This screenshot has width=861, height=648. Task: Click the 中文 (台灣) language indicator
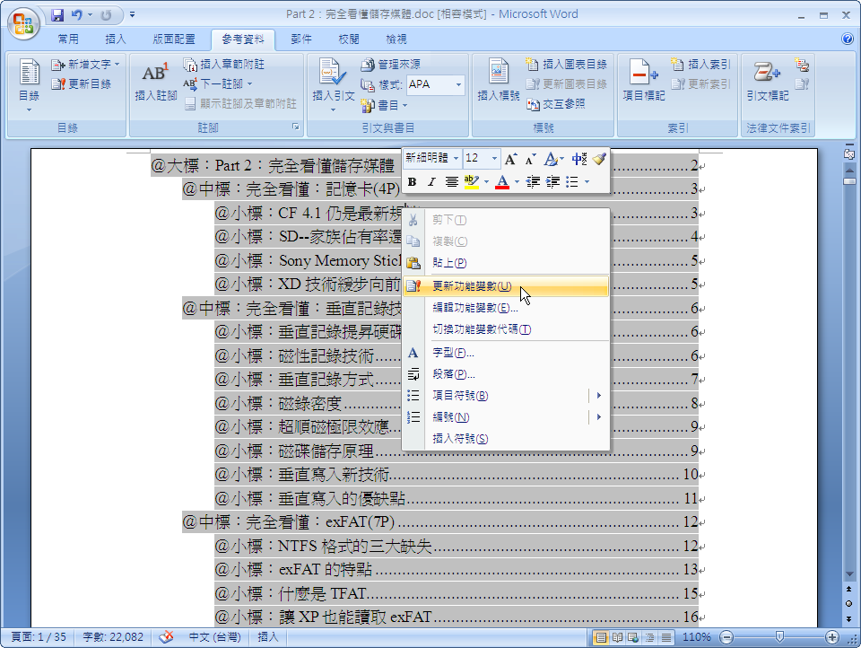214,637
